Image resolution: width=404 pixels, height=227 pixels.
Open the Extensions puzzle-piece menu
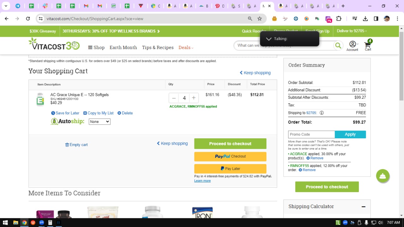click(x=339, y=19)
